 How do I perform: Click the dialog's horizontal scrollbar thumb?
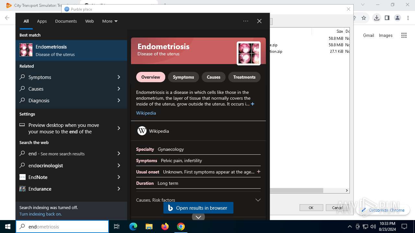pyautogui.click(x=297, y=190)
